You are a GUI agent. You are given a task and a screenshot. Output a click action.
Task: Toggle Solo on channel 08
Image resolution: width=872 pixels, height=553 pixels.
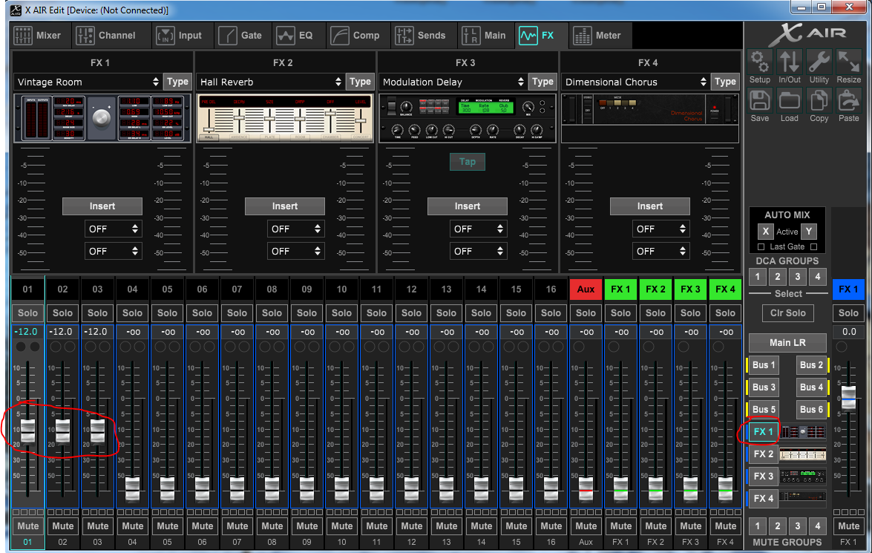pos(272,313)
